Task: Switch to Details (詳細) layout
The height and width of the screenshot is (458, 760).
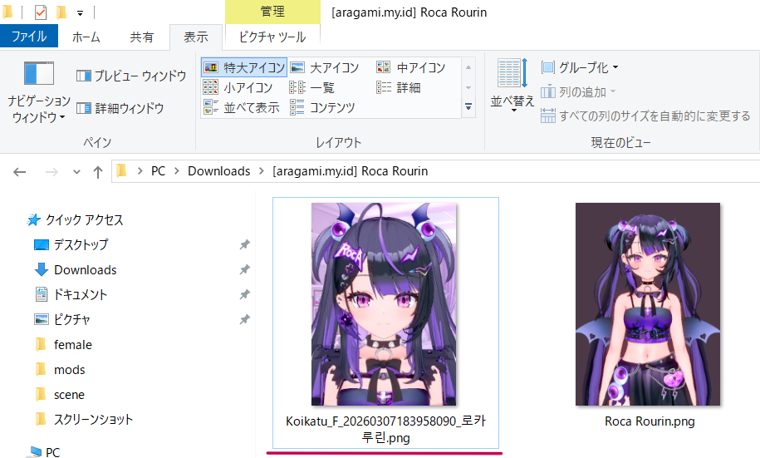Action: pos(399,87)
